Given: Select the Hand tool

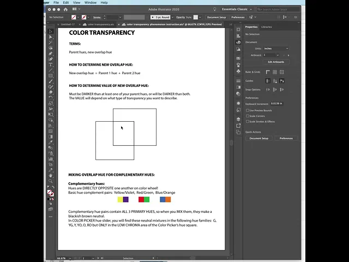Looking at the screenshot, I should coord(51,176).
